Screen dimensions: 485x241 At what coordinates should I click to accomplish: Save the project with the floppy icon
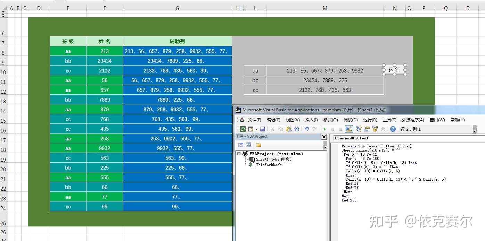click(263, 129)
